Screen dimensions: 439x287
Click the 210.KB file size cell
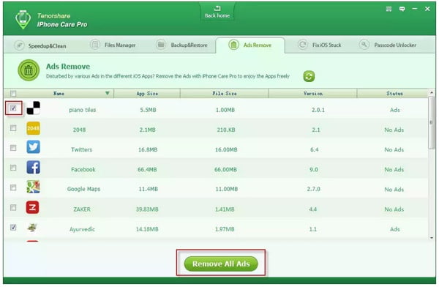click(x=225, y=130)
